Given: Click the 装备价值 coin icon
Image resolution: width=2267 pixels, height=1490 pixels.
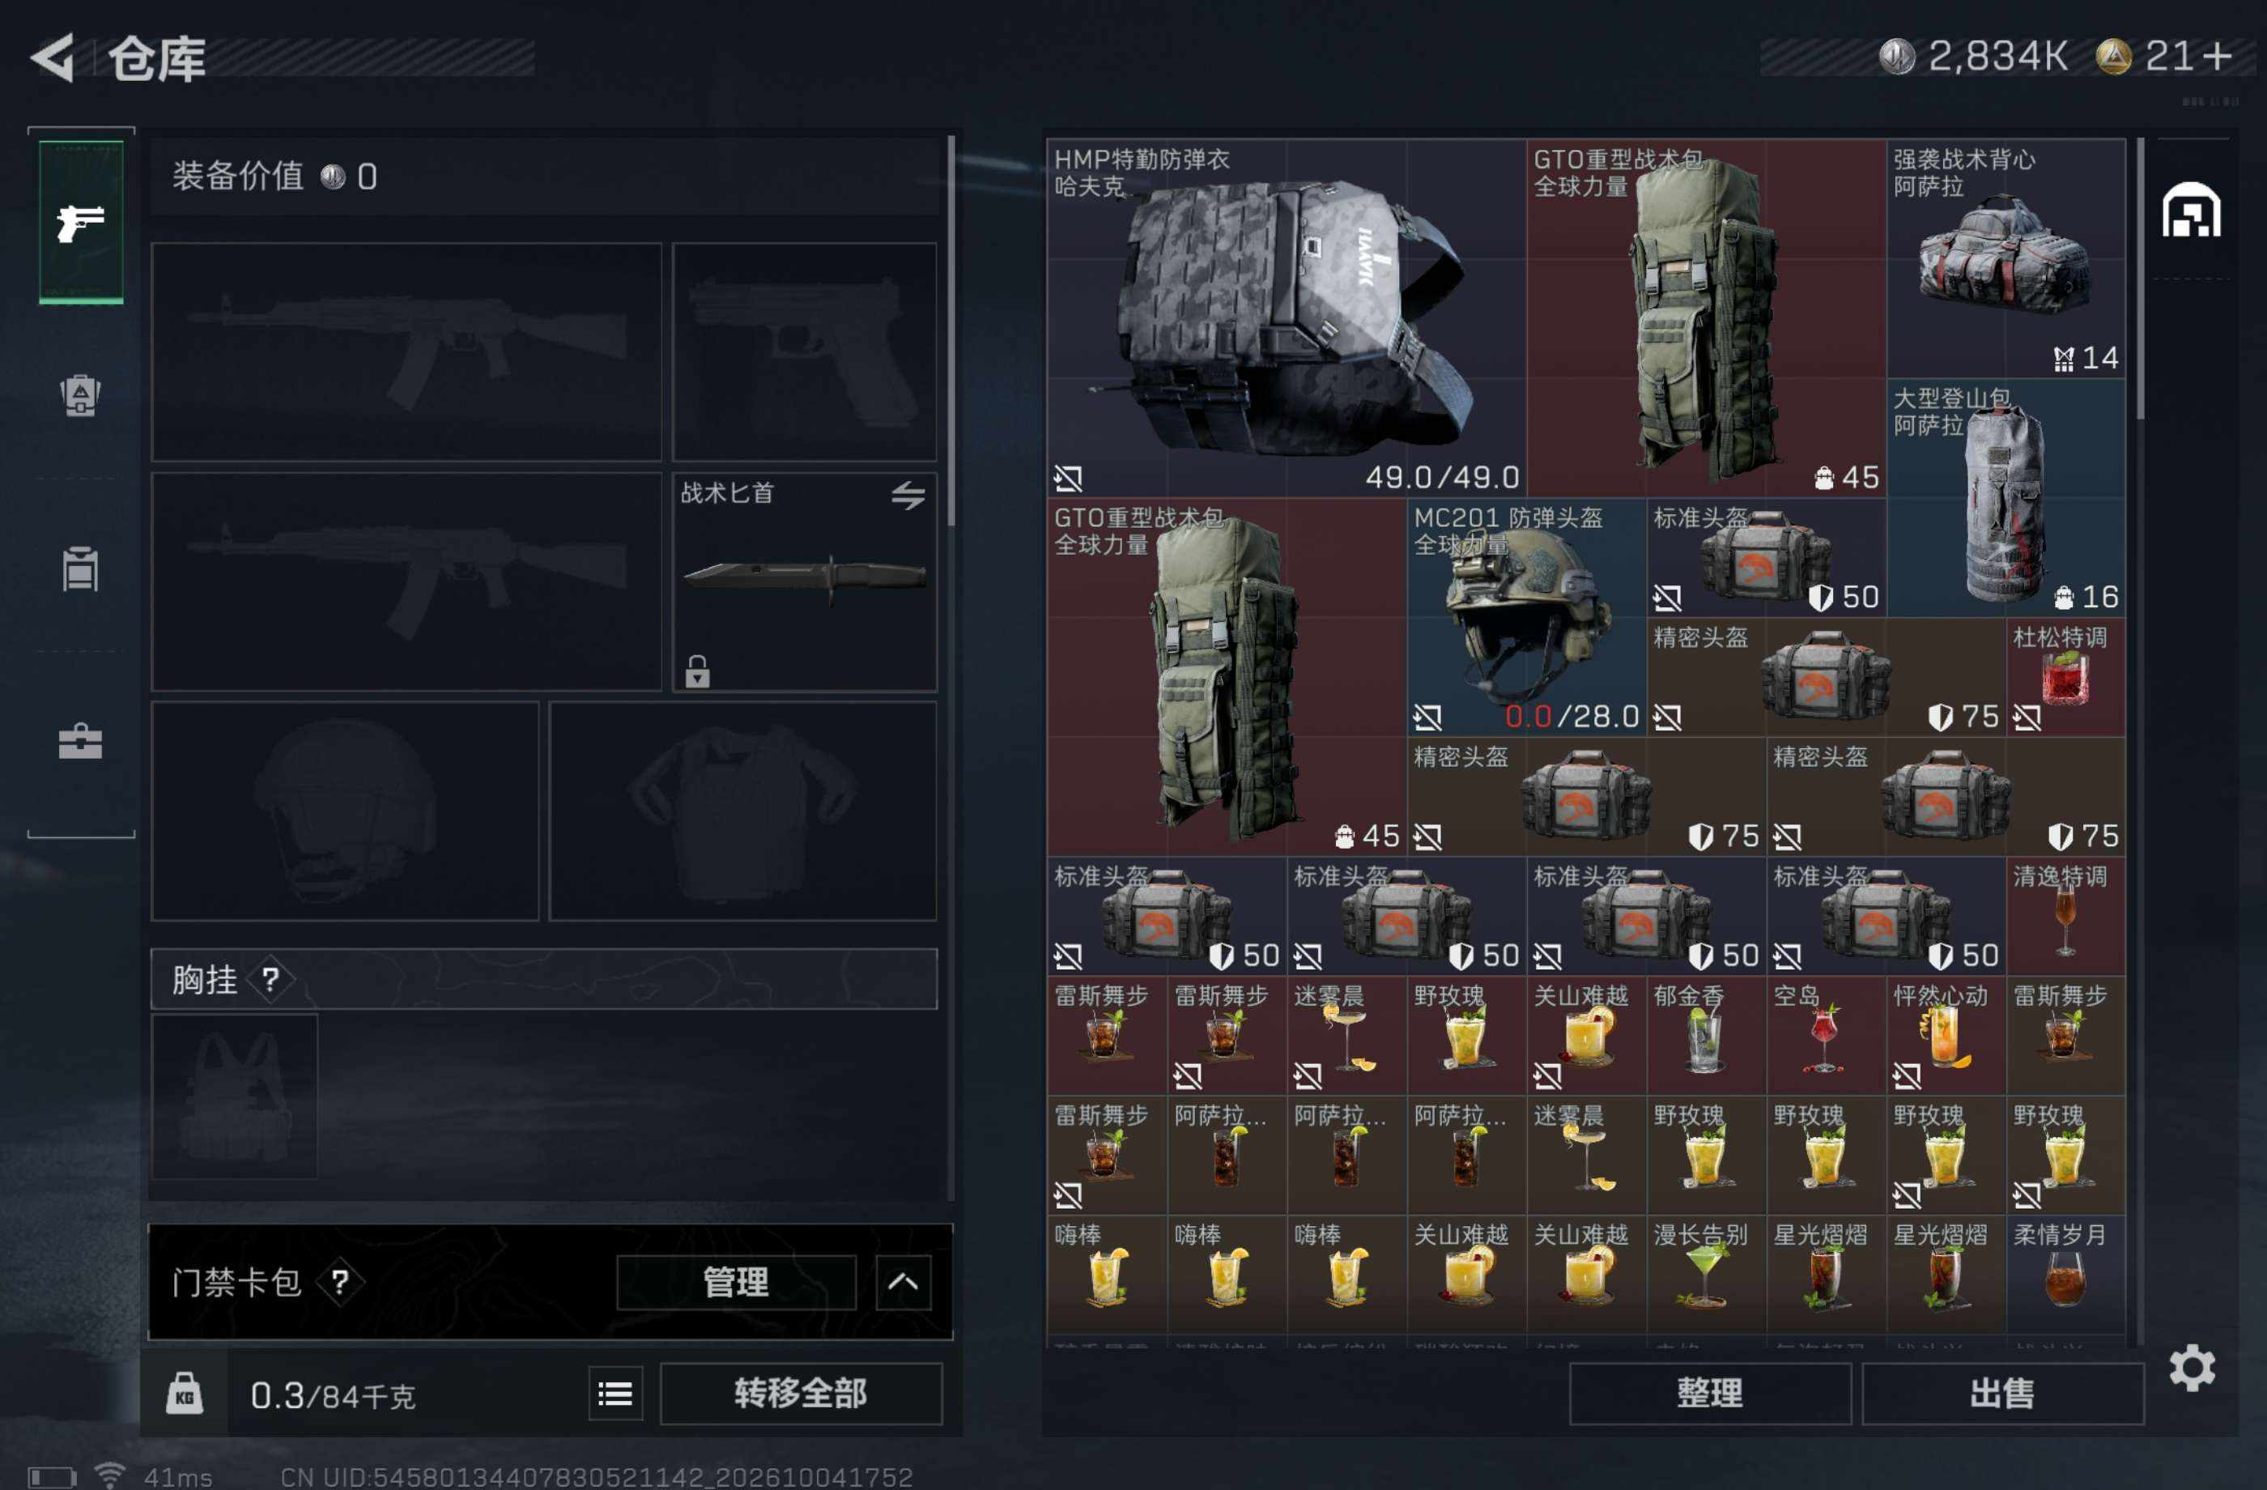Looking at the screenshot, I should tap(333, 177).
